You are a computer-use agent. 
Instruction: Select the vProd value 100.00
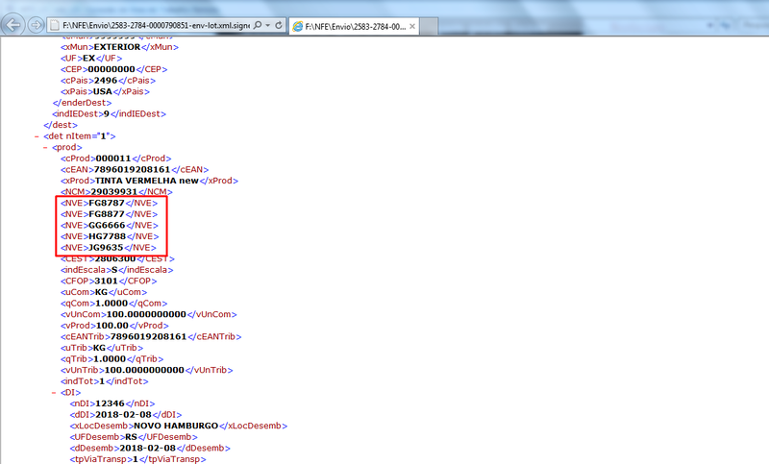click(112, 326)
